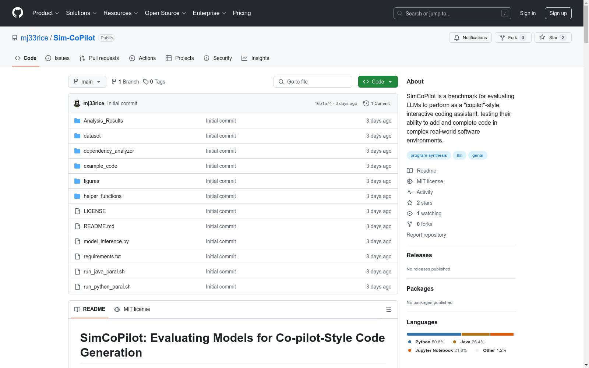Click the GitHub logo icon
The image size is (589, 368).
pos(18,13)
